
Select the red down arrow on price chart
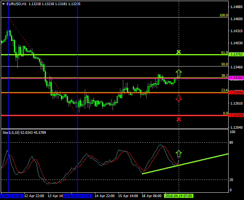click(179, 98)
